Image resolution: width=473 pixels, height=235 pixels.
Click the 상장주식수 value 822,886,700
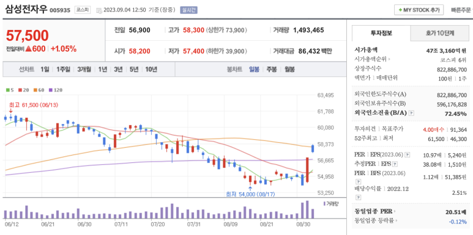point(452,69)
